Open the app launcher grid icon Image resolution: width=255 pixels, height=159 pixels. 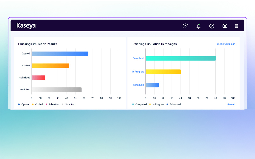click(237, 26)
